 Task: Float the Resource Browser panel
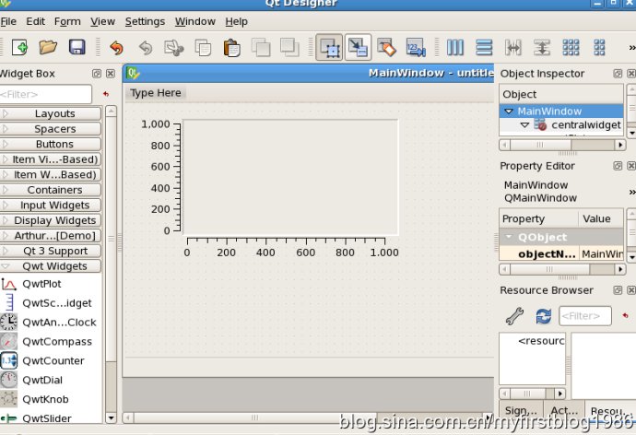point(618,290)
